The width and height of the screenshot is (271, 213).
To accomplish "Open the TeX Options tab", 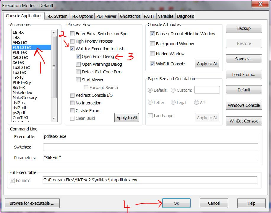I will tap(82, 16).
